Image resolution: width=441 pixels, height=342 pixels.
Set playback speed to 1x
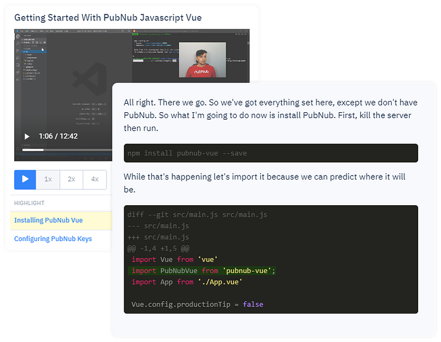(48, 180)
